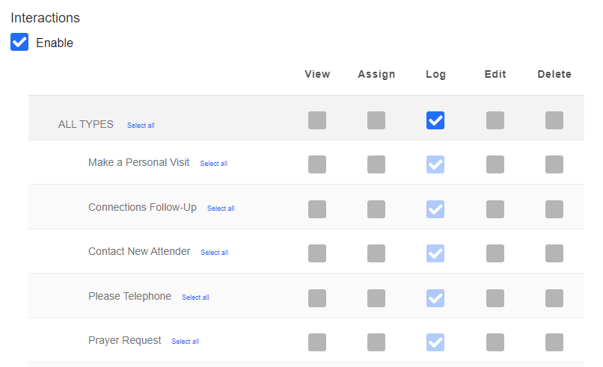This screenshot has width=603, height=367.
Task: Toggle Log checkbox for ALL TYPES
Action: (x=435, y=120)
